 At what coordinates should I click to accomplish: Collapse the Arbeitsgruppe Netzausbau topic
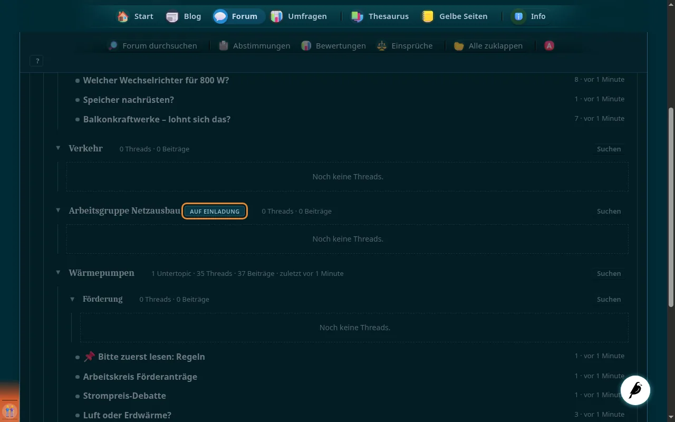click(x=58, y=210)
